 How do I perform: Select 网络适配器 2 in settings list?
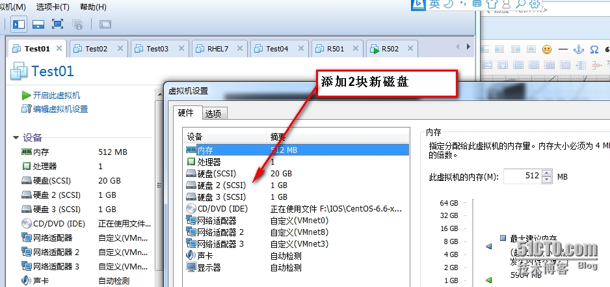tap(297, 232)
